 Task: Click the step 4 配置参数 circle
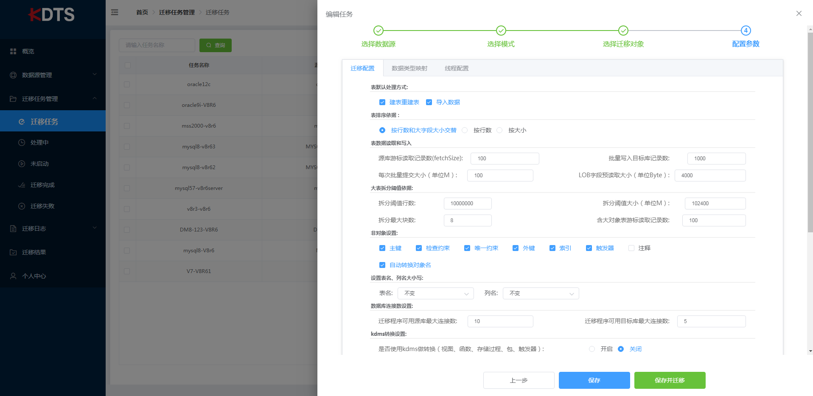point(746,31)
